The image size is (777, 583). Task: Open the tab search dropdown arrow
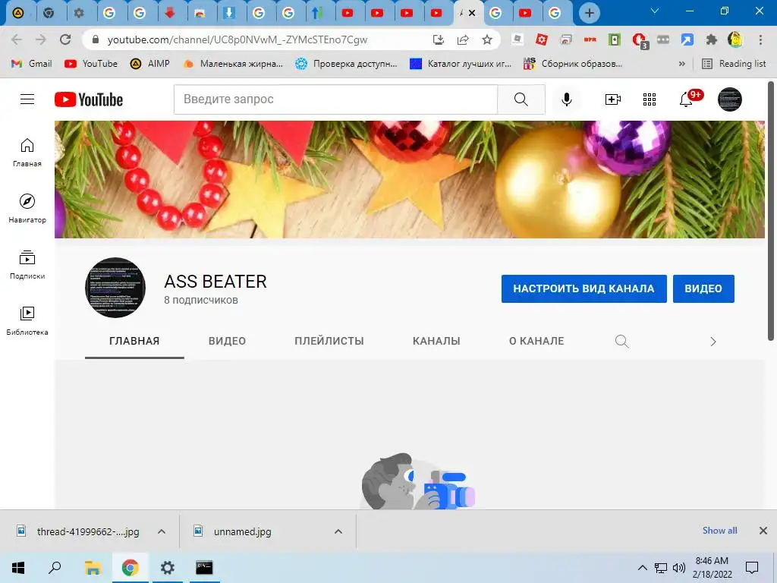tap(655, 11)
